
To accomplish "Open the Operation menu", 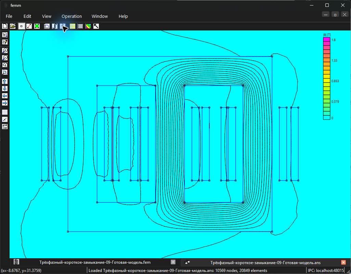I will [71, 16].
